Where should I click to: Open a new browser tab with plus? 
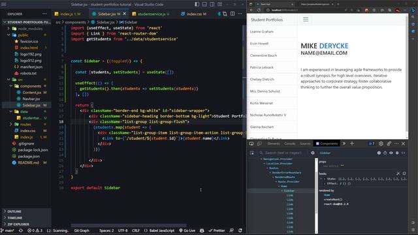click(x=338, y=4)
